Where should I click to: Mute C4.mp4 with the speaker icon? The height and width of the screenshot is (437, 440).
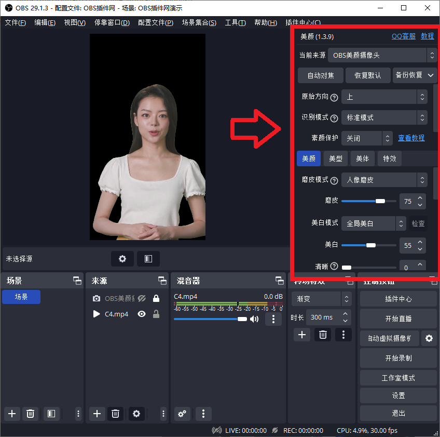click(x=254, y=319)
